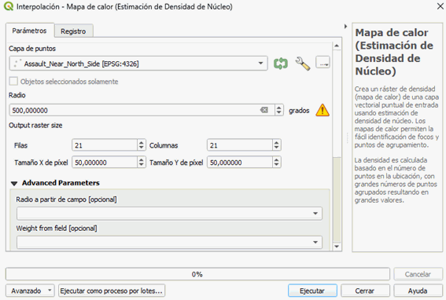Adjust the Filas spinner arrows
Image resolution: width=446 pixels, height=300 pixels.
142,145
